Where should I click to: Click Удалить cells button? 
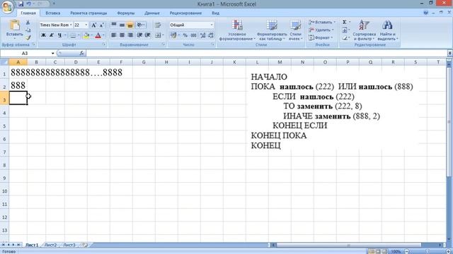click(321, 30)
